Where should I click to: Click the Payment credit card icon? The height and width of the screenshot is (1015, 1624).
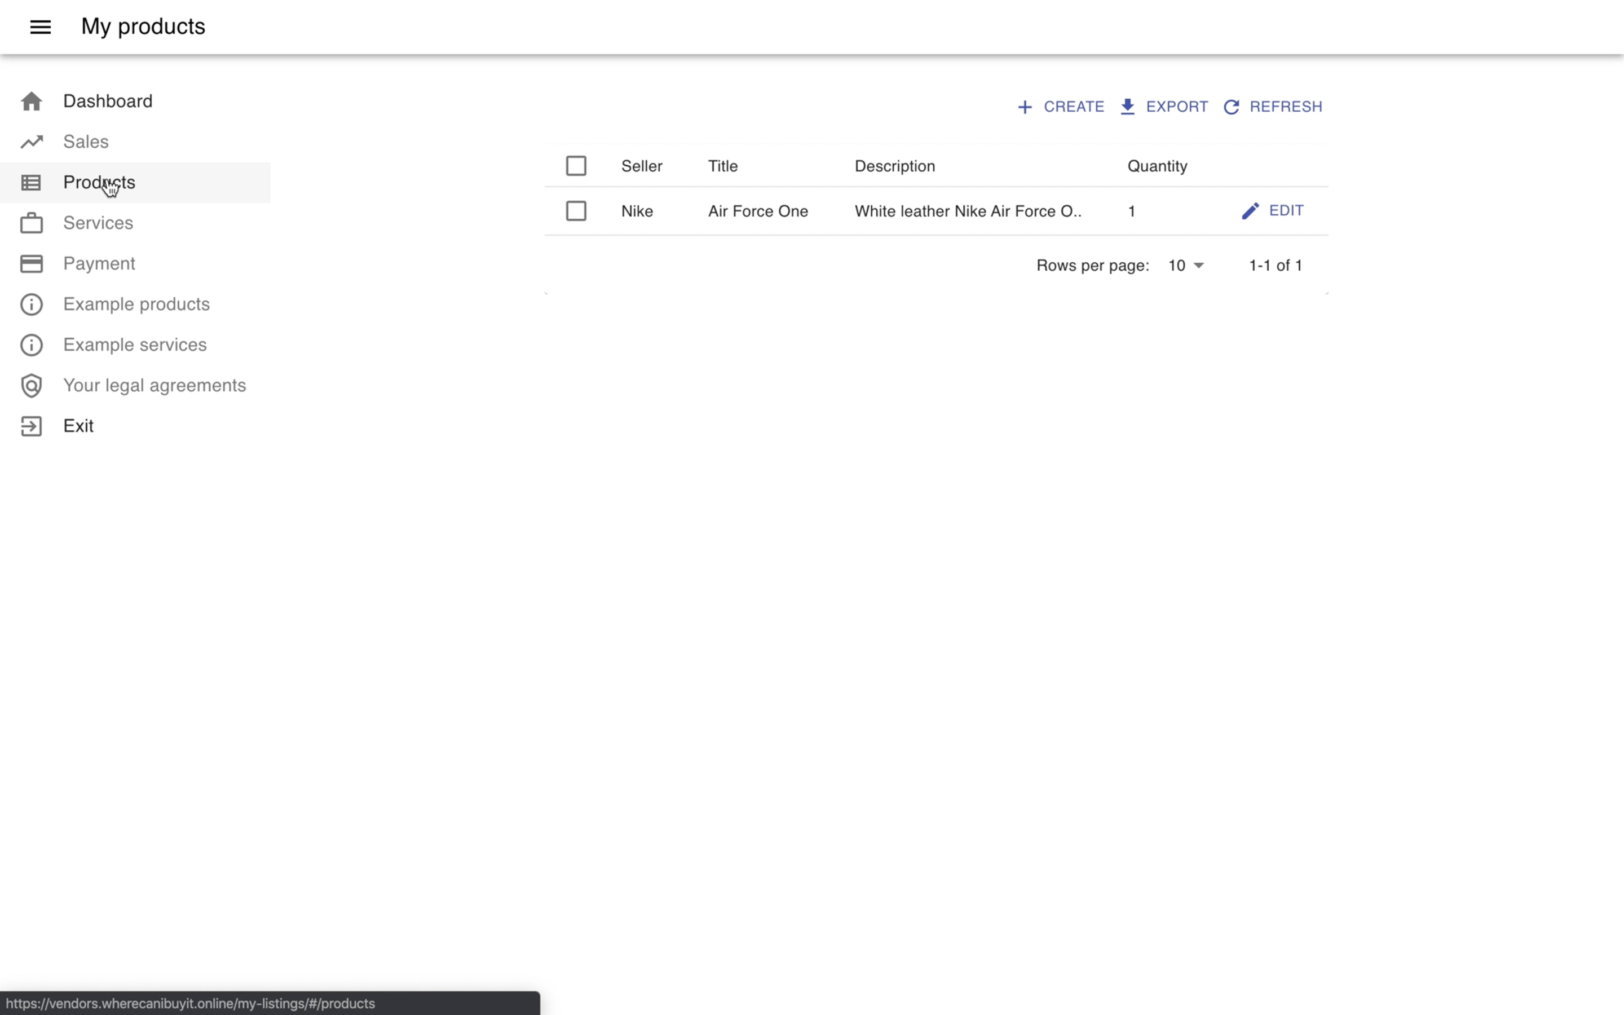click(32, 264)
